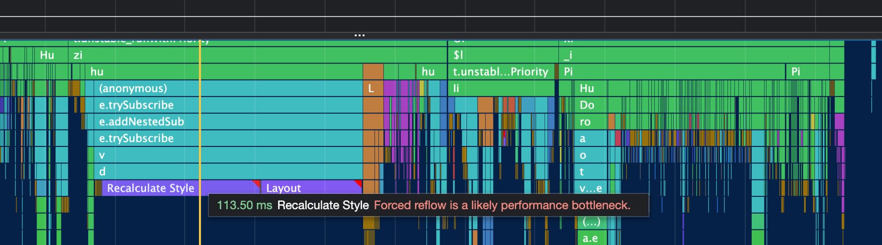Click the red warning triangle on Recalculate Style
Screen dimensions: 882x245
point(256,183)
